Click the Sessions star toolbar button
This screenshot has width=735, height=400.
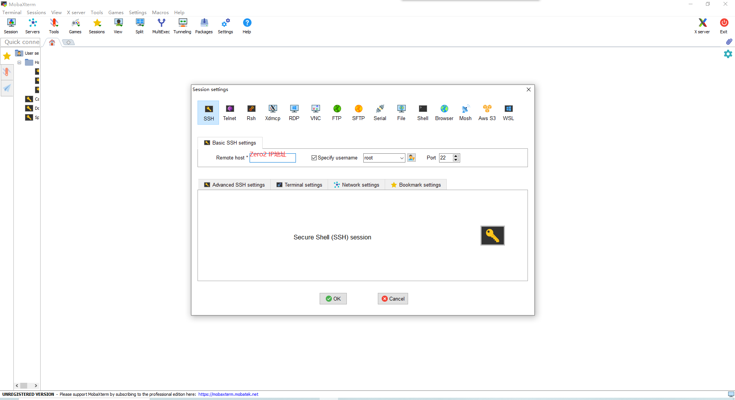point(97,26)
